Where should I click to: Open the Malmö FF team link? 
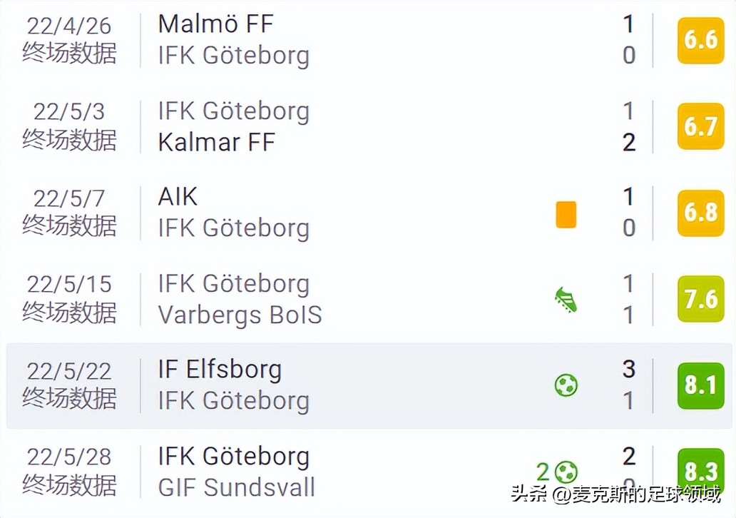pos(215,24)
